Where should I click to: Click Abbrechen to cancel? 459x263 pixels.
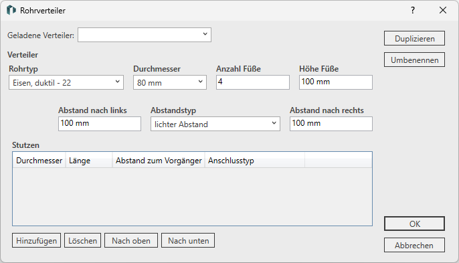pos(415,245)
